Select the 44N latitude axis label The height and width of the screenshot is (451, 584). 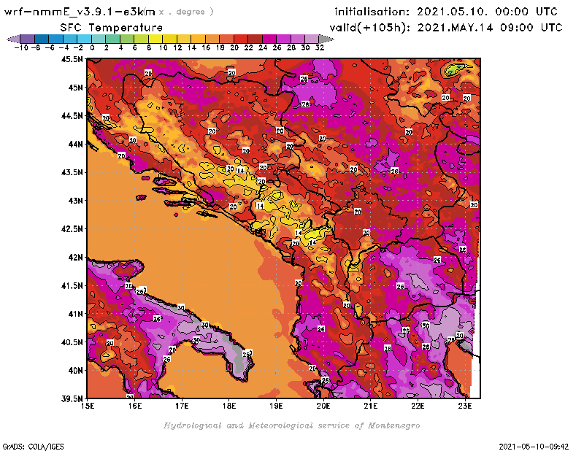tap(76, 144)
